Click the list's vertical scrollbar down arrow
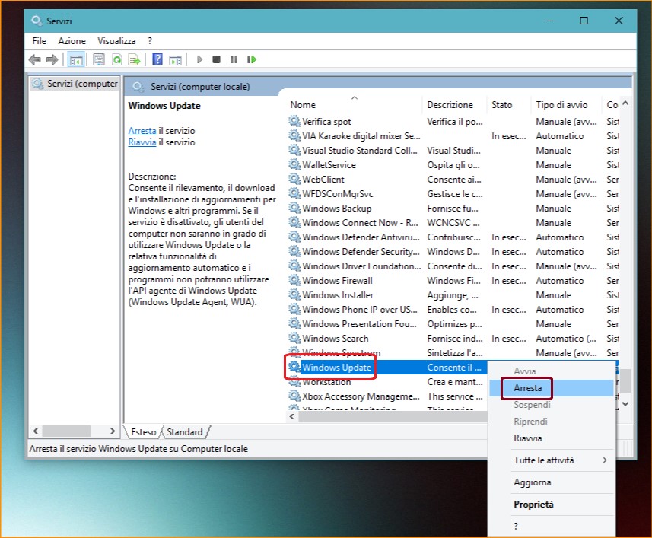The height and width of the screenshot is (538, 652). click(625, 404)
